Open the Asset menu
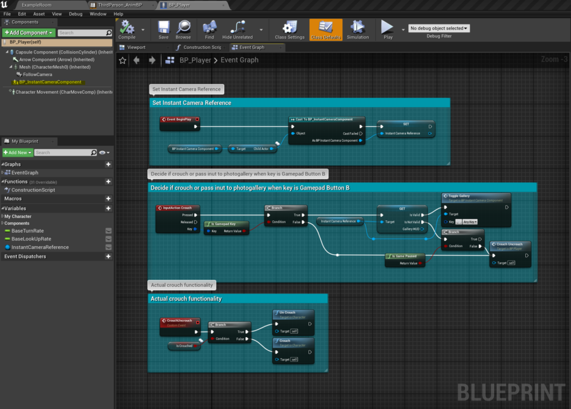This screenshot has height=409, width=571. pos(39,13)
